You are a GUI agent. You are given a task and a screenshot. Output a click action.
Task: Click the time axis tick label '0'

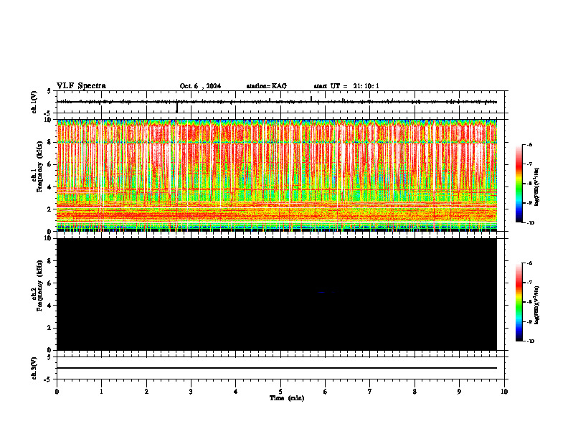(x=57, y=392)
